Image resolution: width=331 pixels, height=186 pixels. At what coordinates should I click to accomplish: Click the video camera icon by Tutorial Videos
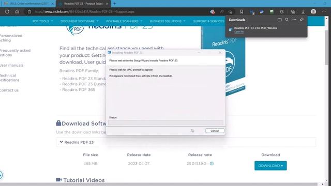click(x=59, y=180)
